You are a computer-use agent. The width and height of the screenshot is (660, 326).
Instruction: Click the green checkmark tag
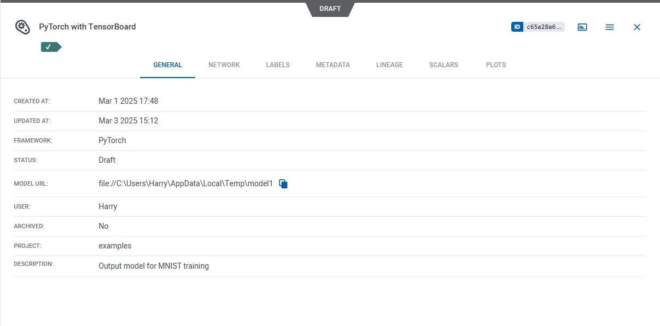tap(50, 47)
